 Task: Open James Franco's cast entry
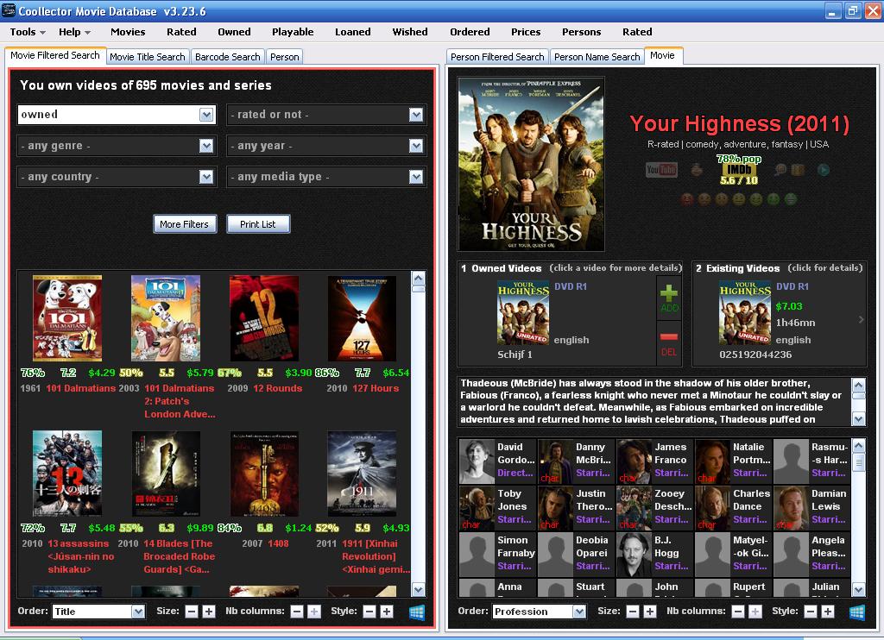(x=655, y=461)
